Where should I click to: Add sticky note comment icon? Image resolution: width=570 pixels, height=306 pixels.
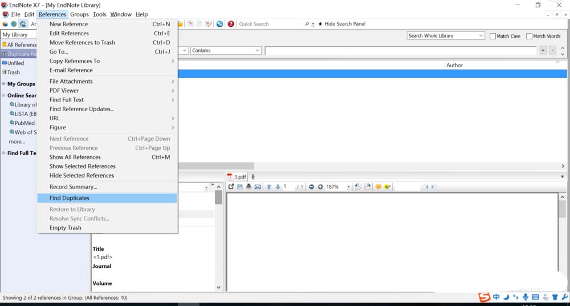tap(378, 187)
